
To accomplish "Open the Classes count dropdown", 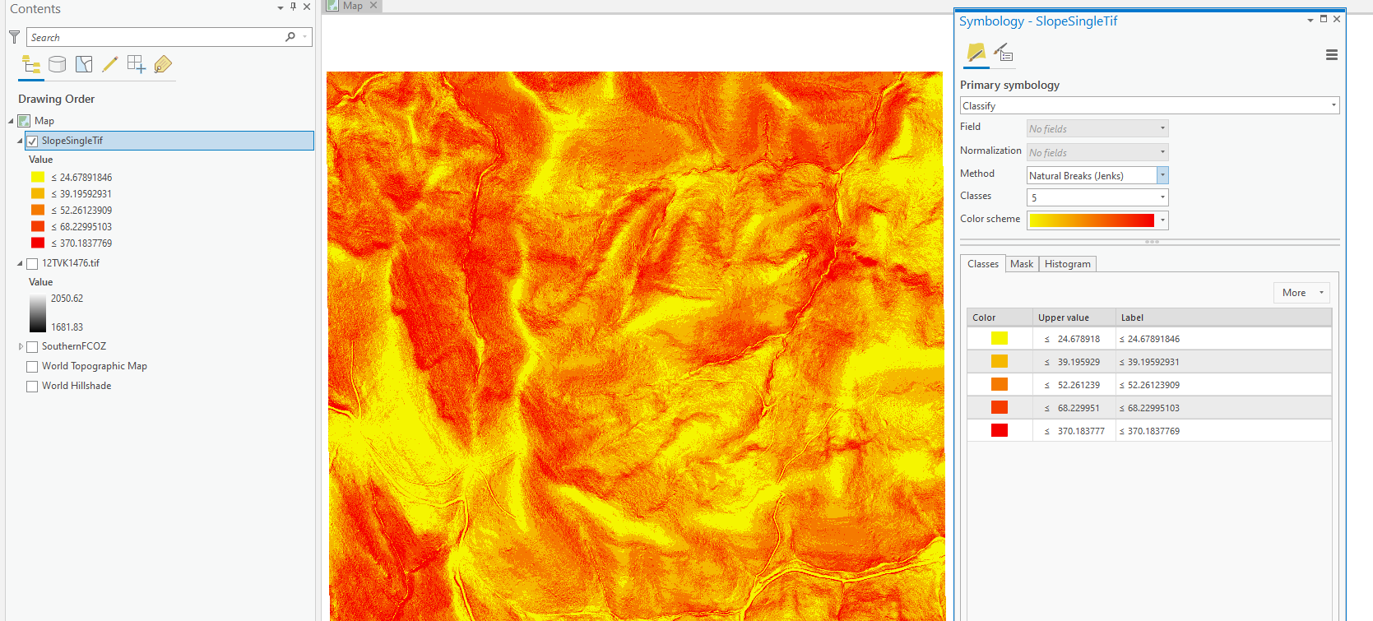I will pos(1162,197).
